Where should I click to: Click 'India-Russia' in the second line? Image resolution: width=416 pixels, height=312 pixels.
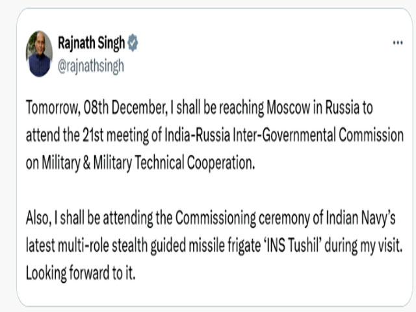197,135
